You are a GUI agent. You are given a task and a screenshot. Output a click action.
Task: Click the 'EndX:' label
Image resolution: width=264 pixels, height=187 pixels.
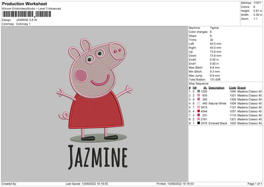193,60
